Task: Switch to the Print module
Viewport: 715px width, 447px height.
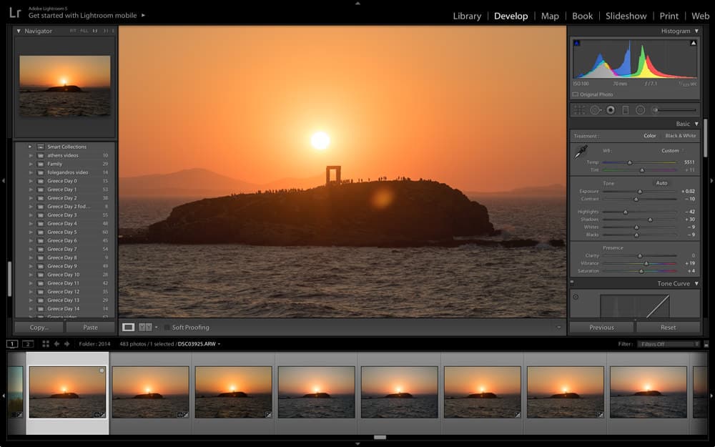Action: pyautogui.click(x=669, y=16)
